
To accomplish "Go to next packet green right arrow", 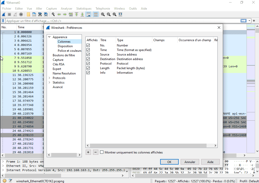I will click(65, 14).
